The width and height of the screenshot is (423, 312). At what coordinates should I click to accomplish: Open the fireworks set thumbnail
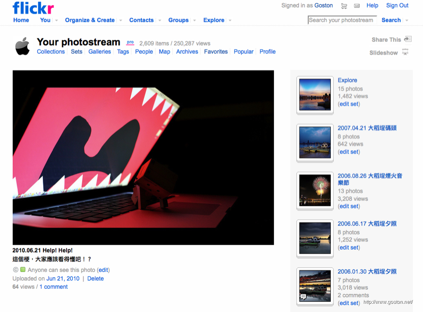(315, 190)
